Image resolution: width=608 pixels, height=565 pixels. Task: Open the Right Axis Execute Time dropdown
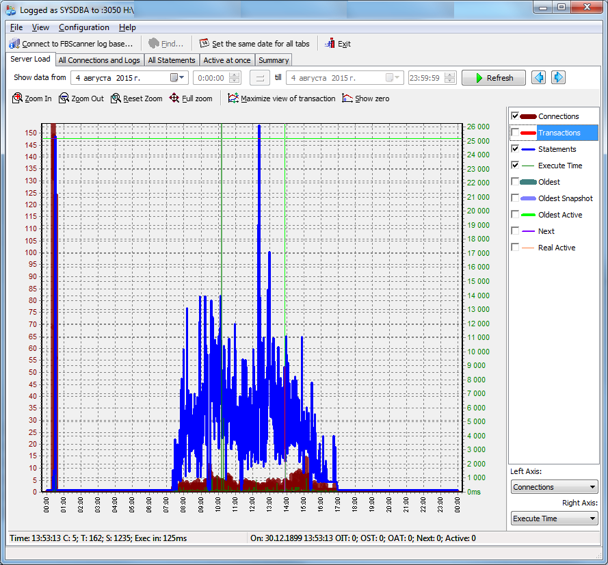(x=554, y=518)
